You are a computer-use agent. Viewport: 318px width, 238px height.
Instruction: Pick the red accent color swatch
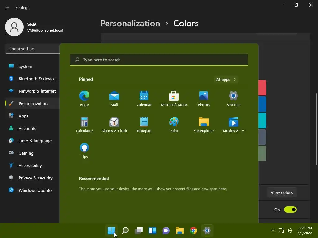[262, 88]
